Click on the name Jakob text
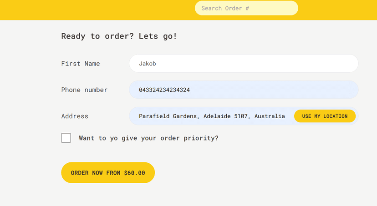377x206 pixels. pyautogui.click(x=148, y=64)
